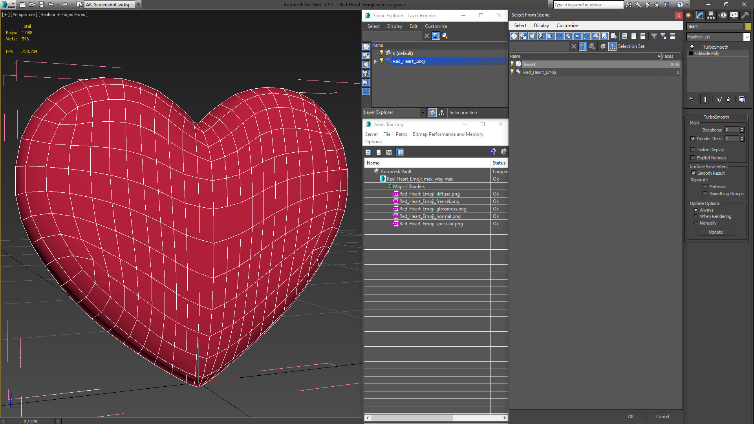Image resolution: width=754 pixels, height=424 pixels.
Task: Open Display menu in Select From Scene
Action: click(541, 26)
